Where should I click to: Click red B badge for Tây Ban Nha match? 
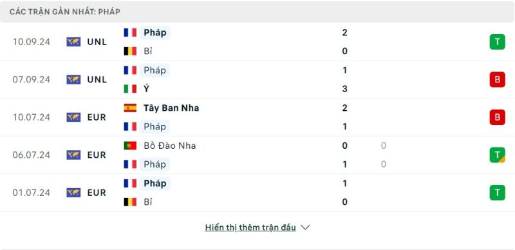pos(497,117)
